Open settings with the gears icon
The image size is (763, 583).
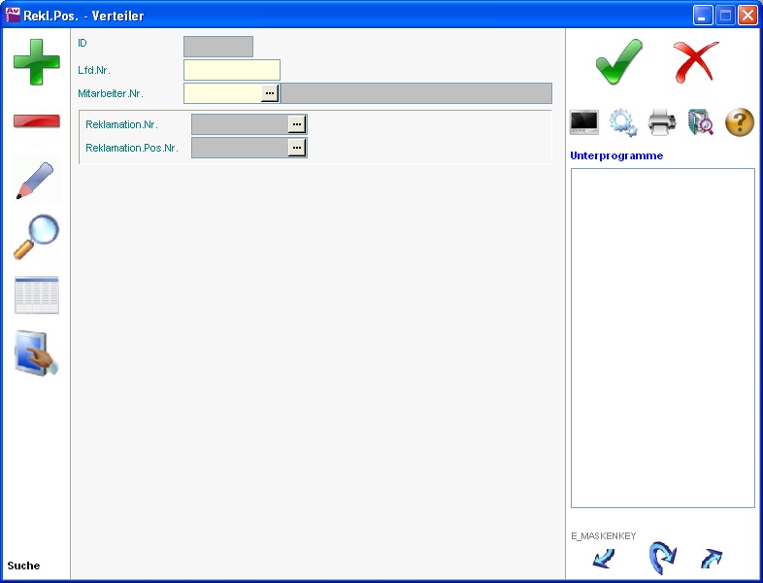coord(622,122)
